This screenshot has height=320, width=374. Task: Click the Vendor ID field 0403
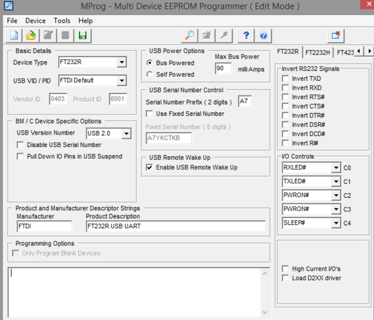pos(58,99)
